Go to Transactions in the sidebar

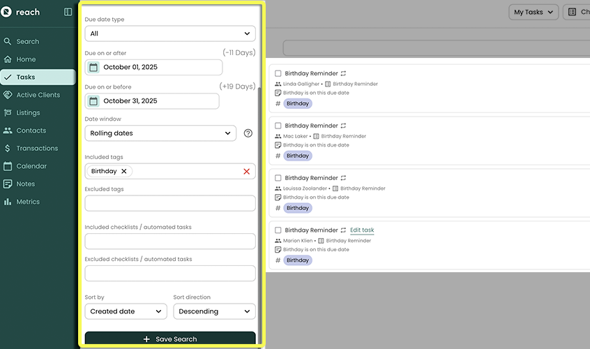point(37,148)
